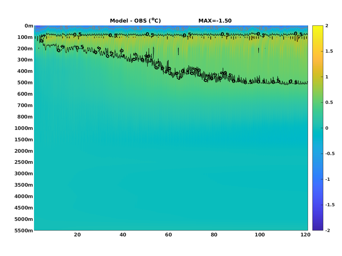Click the colorbar tick label -2

point(328,231)
